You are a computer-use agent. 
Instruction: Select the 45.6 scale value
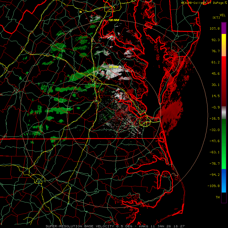pos(216,73)
